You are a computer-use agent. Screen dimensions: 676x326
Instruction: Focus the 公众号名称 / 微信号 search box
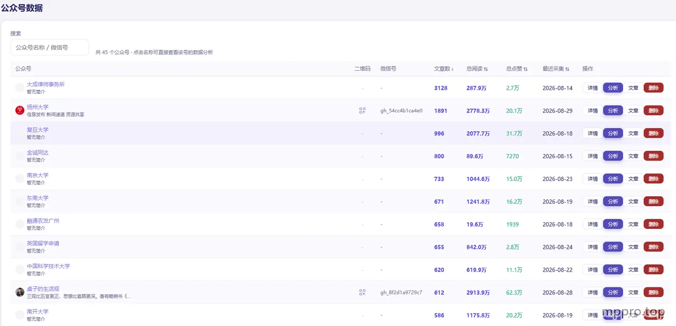click(x=50, y=47)
